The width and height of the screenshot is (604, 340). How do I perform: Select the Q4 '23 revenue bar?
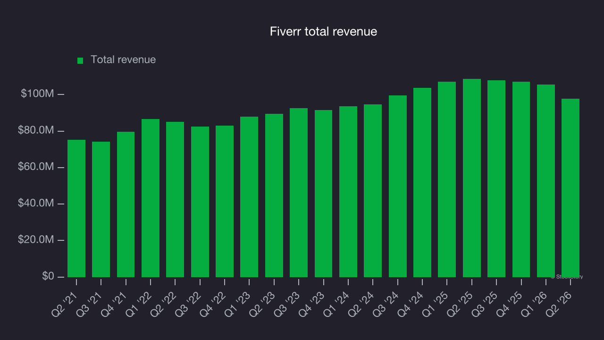[324, 194]
